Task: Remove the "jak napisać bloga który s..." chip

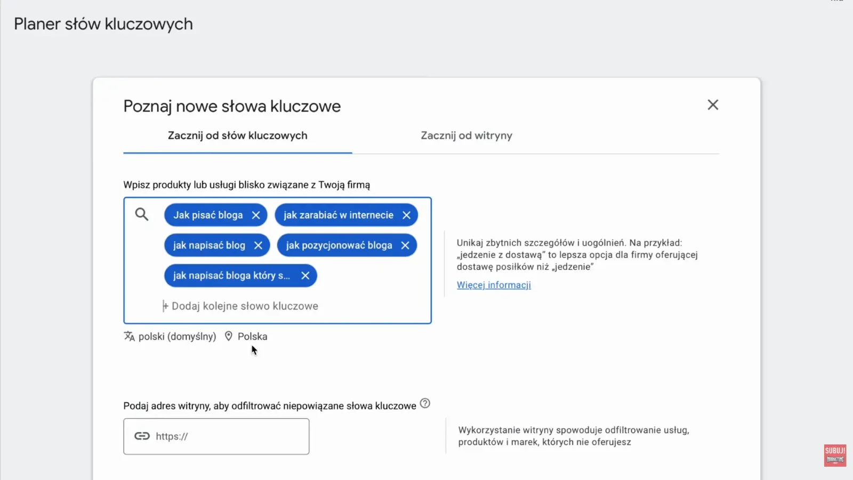Action: 305,276
